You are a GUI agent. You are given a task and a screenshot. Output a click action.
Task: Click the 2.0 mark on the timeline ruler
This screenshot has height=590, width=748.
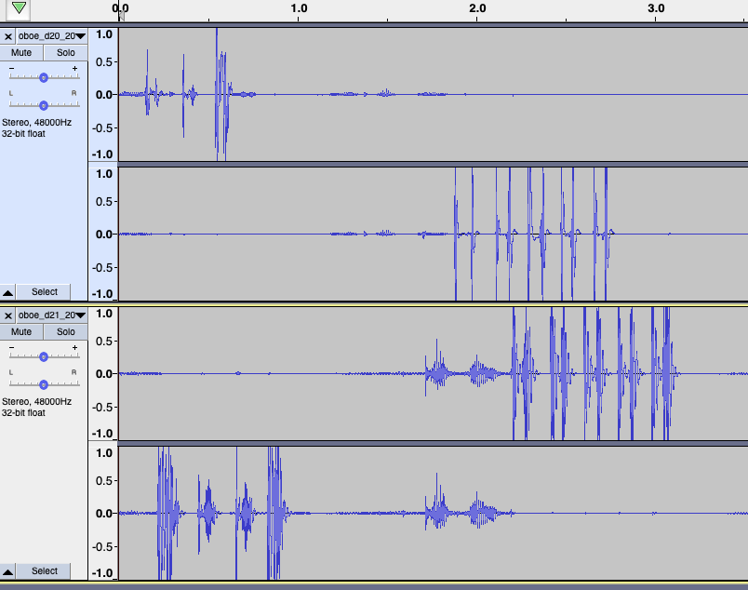477,8
